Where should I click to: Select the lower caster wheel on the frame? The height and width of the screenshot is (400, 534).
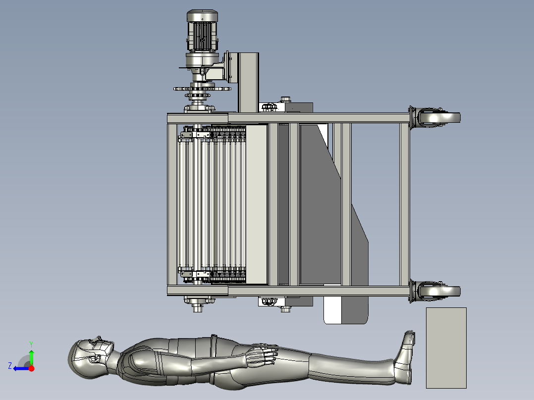(x=435, y=292)
